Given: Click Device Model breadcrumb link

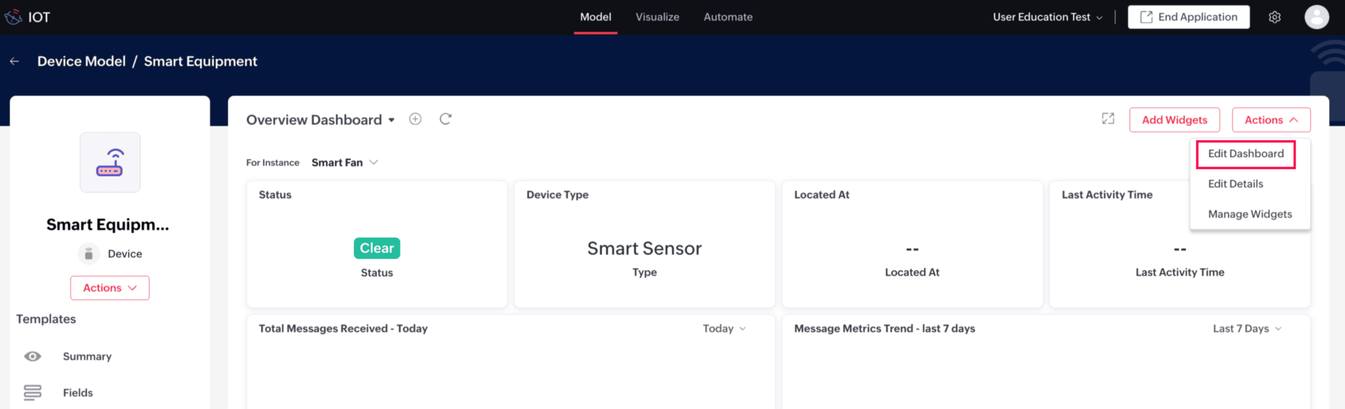Looking at the screenshot, I should (81, 61).
